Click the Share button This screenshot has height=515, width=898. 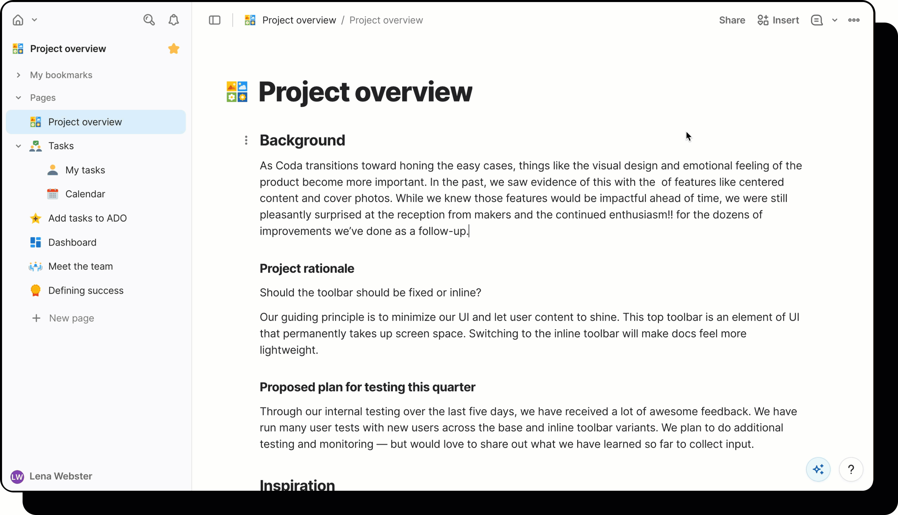pos(732,20)
